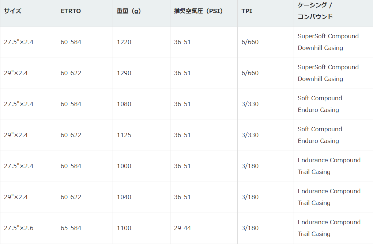Select the 6/660 TPI in the 1220 g row
373x244 pixels.
[x=250, y=42]
